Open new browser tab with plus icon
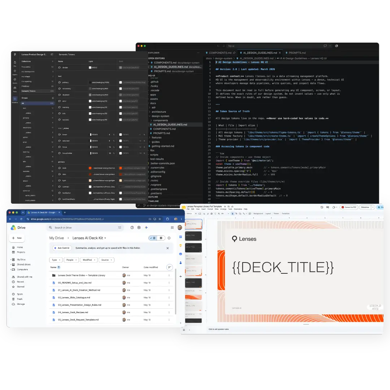The height and width of the screenshot is (390, 390). [65, 212]
